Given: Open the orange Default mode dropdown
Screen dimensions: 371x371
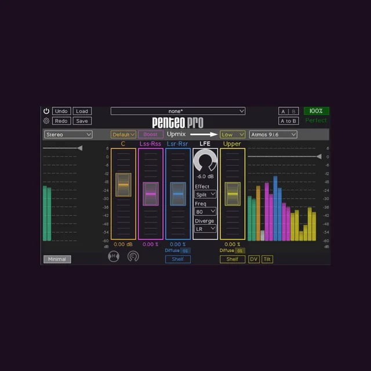Looking at the screenshot, I should [123, 134].
